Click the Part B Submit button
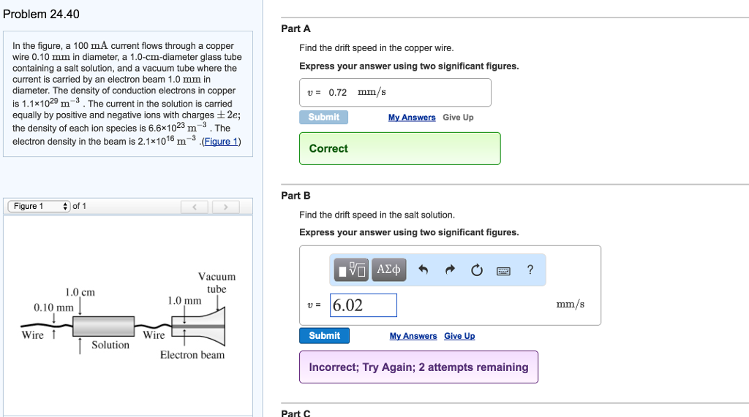 click(324, 335)
